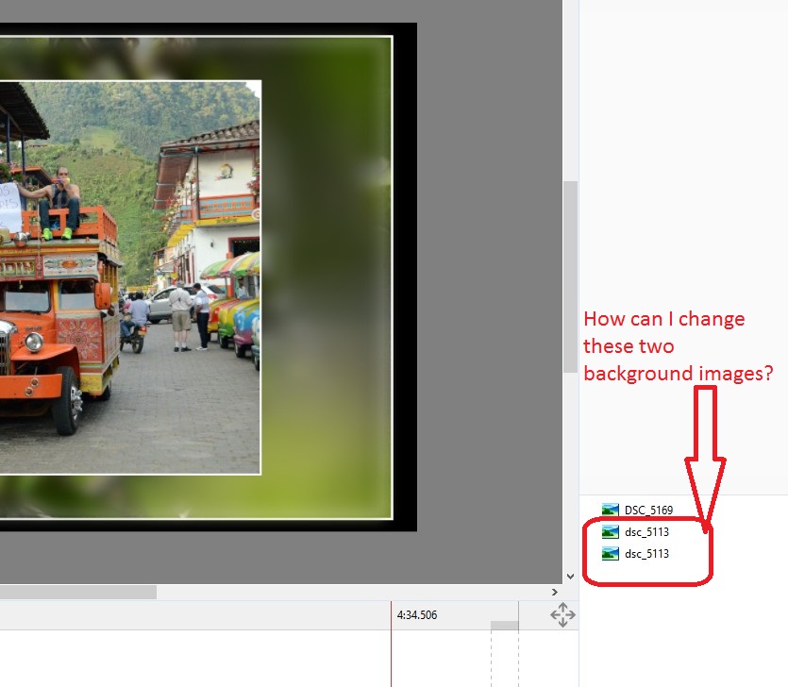
Task: Select the second dsc_5113 layer name
Action: tap(646, 554)
